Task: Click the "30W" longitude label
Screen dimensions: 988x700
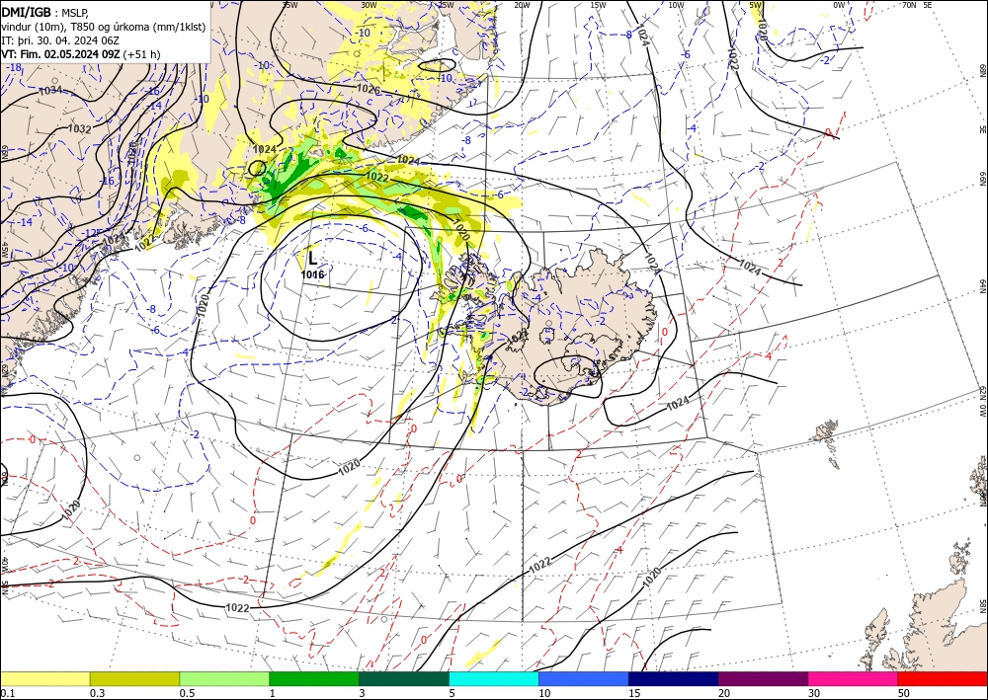Action: click(369, 5)
